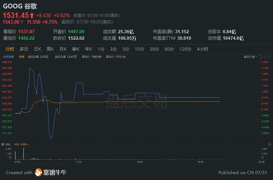Choose the 15分 interval
This screenshot has width=273, height=180.
(139, 49)
